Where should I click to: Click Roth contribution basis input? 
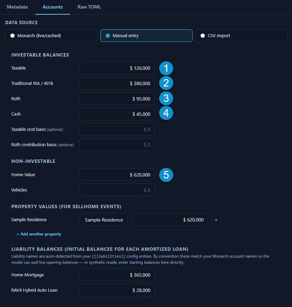(x=117, y=145)
